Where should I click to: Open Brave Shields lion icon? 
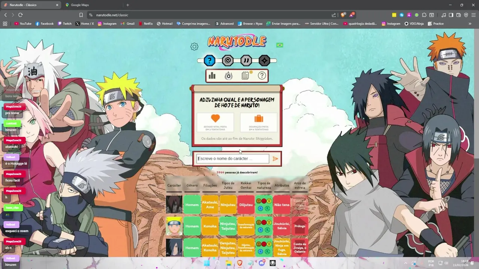coord(343,15)
